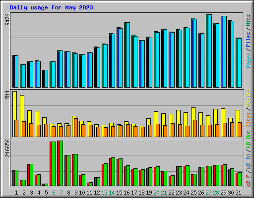
Task: Click day label 26 on the x-axis
Action: coord(201,193)
